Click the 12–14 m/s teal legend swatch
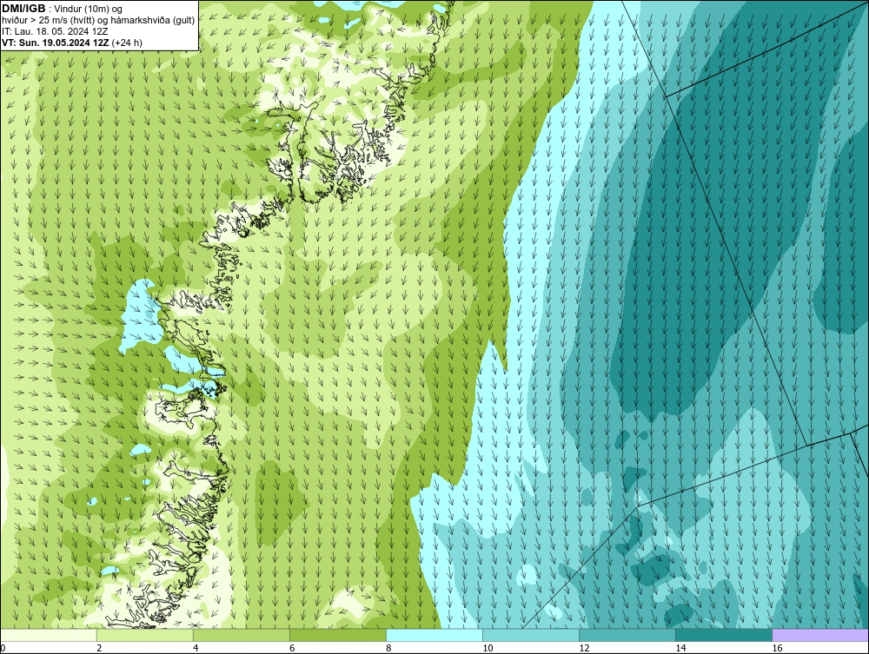869x654 pixels. (x=627, y=635)
